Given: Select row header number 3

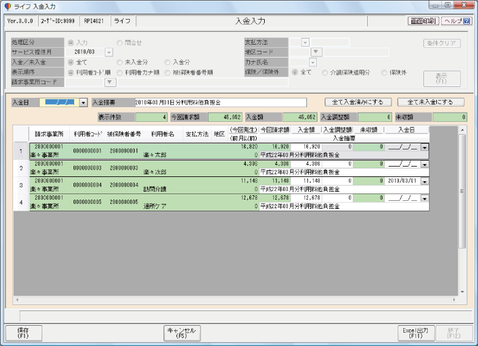Looking at the screenshot, I should (21, 185).
